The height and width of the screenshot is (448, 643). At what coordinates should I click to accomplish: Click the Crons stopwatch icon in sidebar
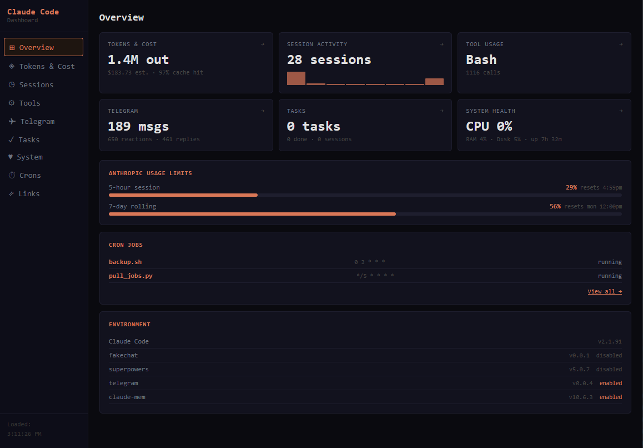click(x=12, y=175)
